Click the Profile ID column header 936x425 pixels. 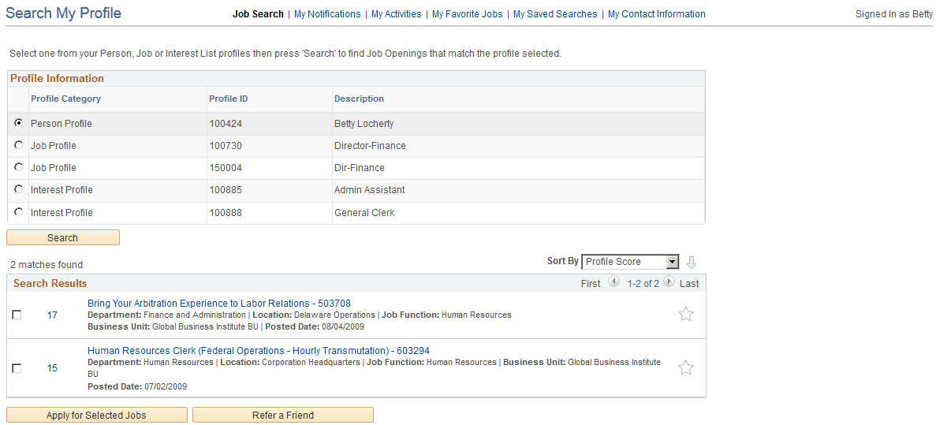(x=229, y=99)
